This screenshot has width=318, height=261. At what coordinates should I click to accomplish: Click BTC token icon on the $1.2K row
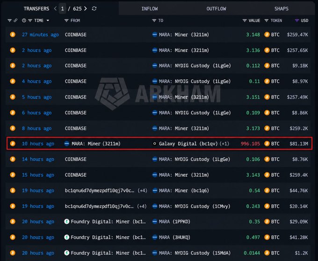click(267, 253)
